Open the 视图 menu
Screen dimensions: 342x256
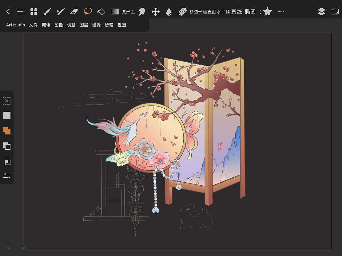(122, 25)
